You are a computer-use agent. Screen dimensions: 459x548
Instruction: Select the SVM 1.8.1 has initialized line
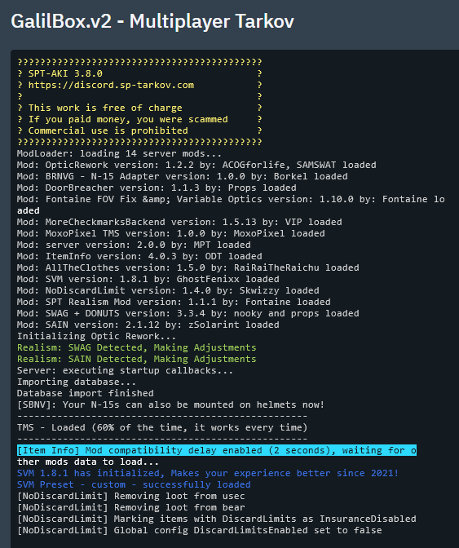point(208,473)
